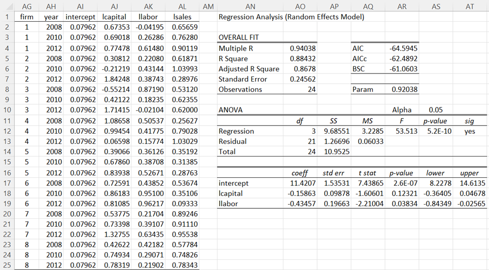Image resolution: width=489 pixels, height=270 pixels.
Task: Click the Multiple R value 0.94038
Action: (302, 48)
